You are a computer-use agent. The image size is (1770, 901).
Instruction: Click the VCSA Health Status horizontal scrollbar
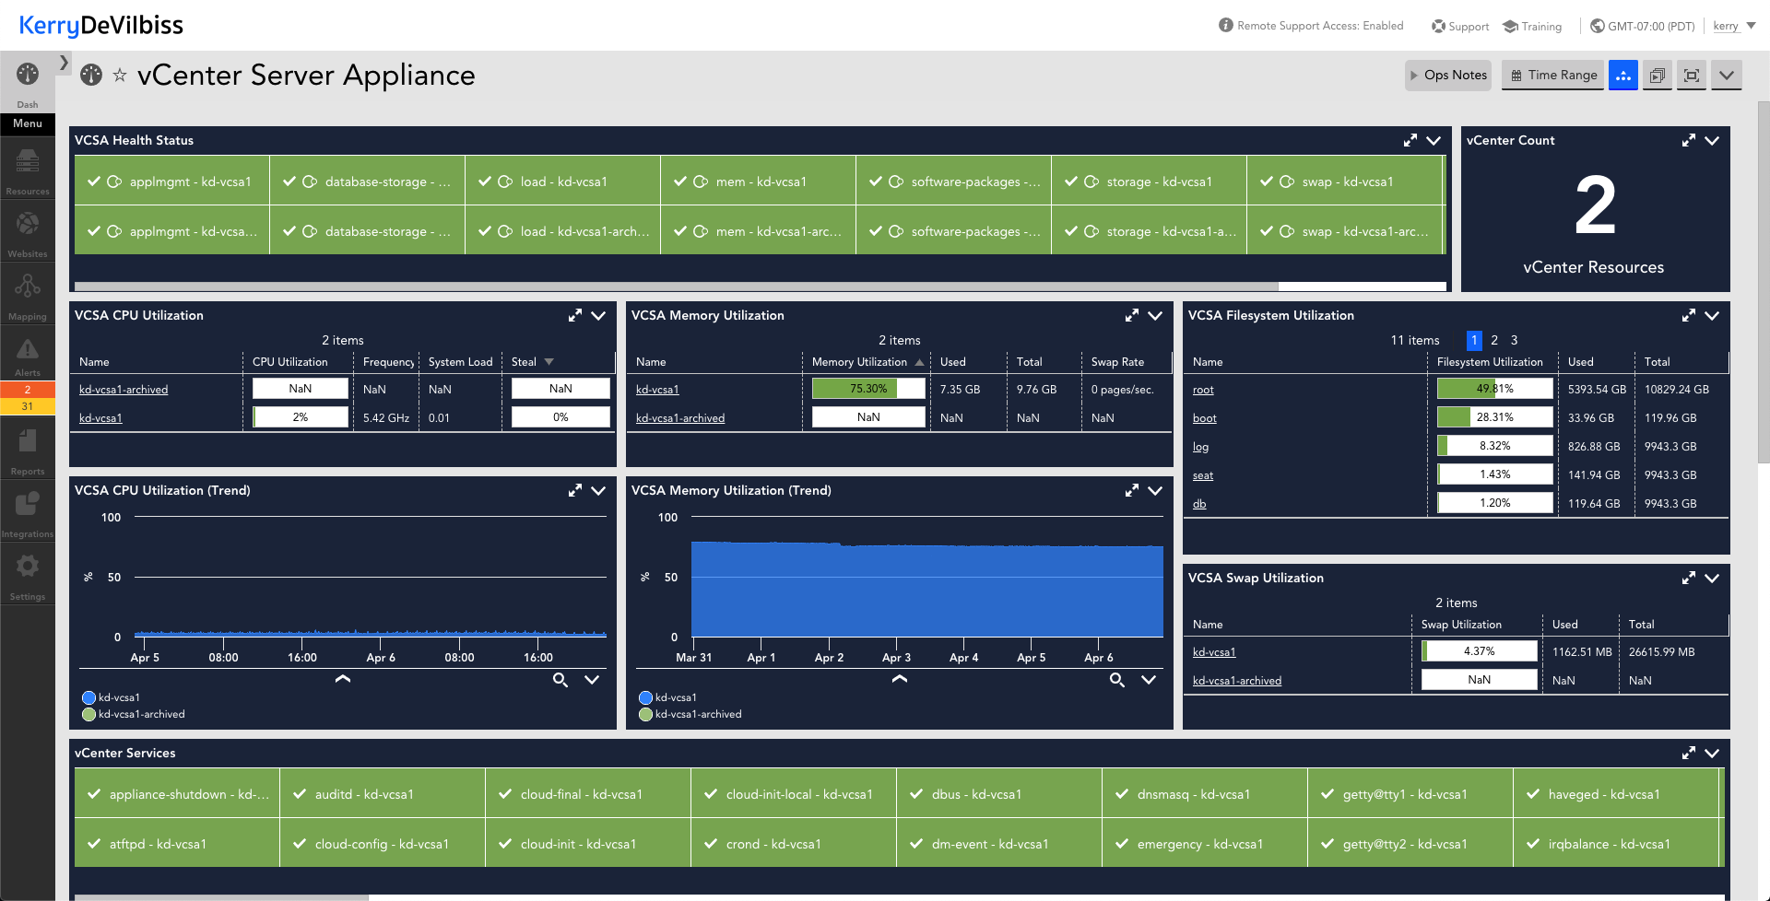[677, 287]
